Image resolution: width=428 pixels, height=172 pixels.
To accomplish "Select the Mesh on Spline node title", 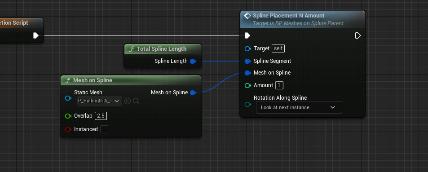I will [93, 80].
